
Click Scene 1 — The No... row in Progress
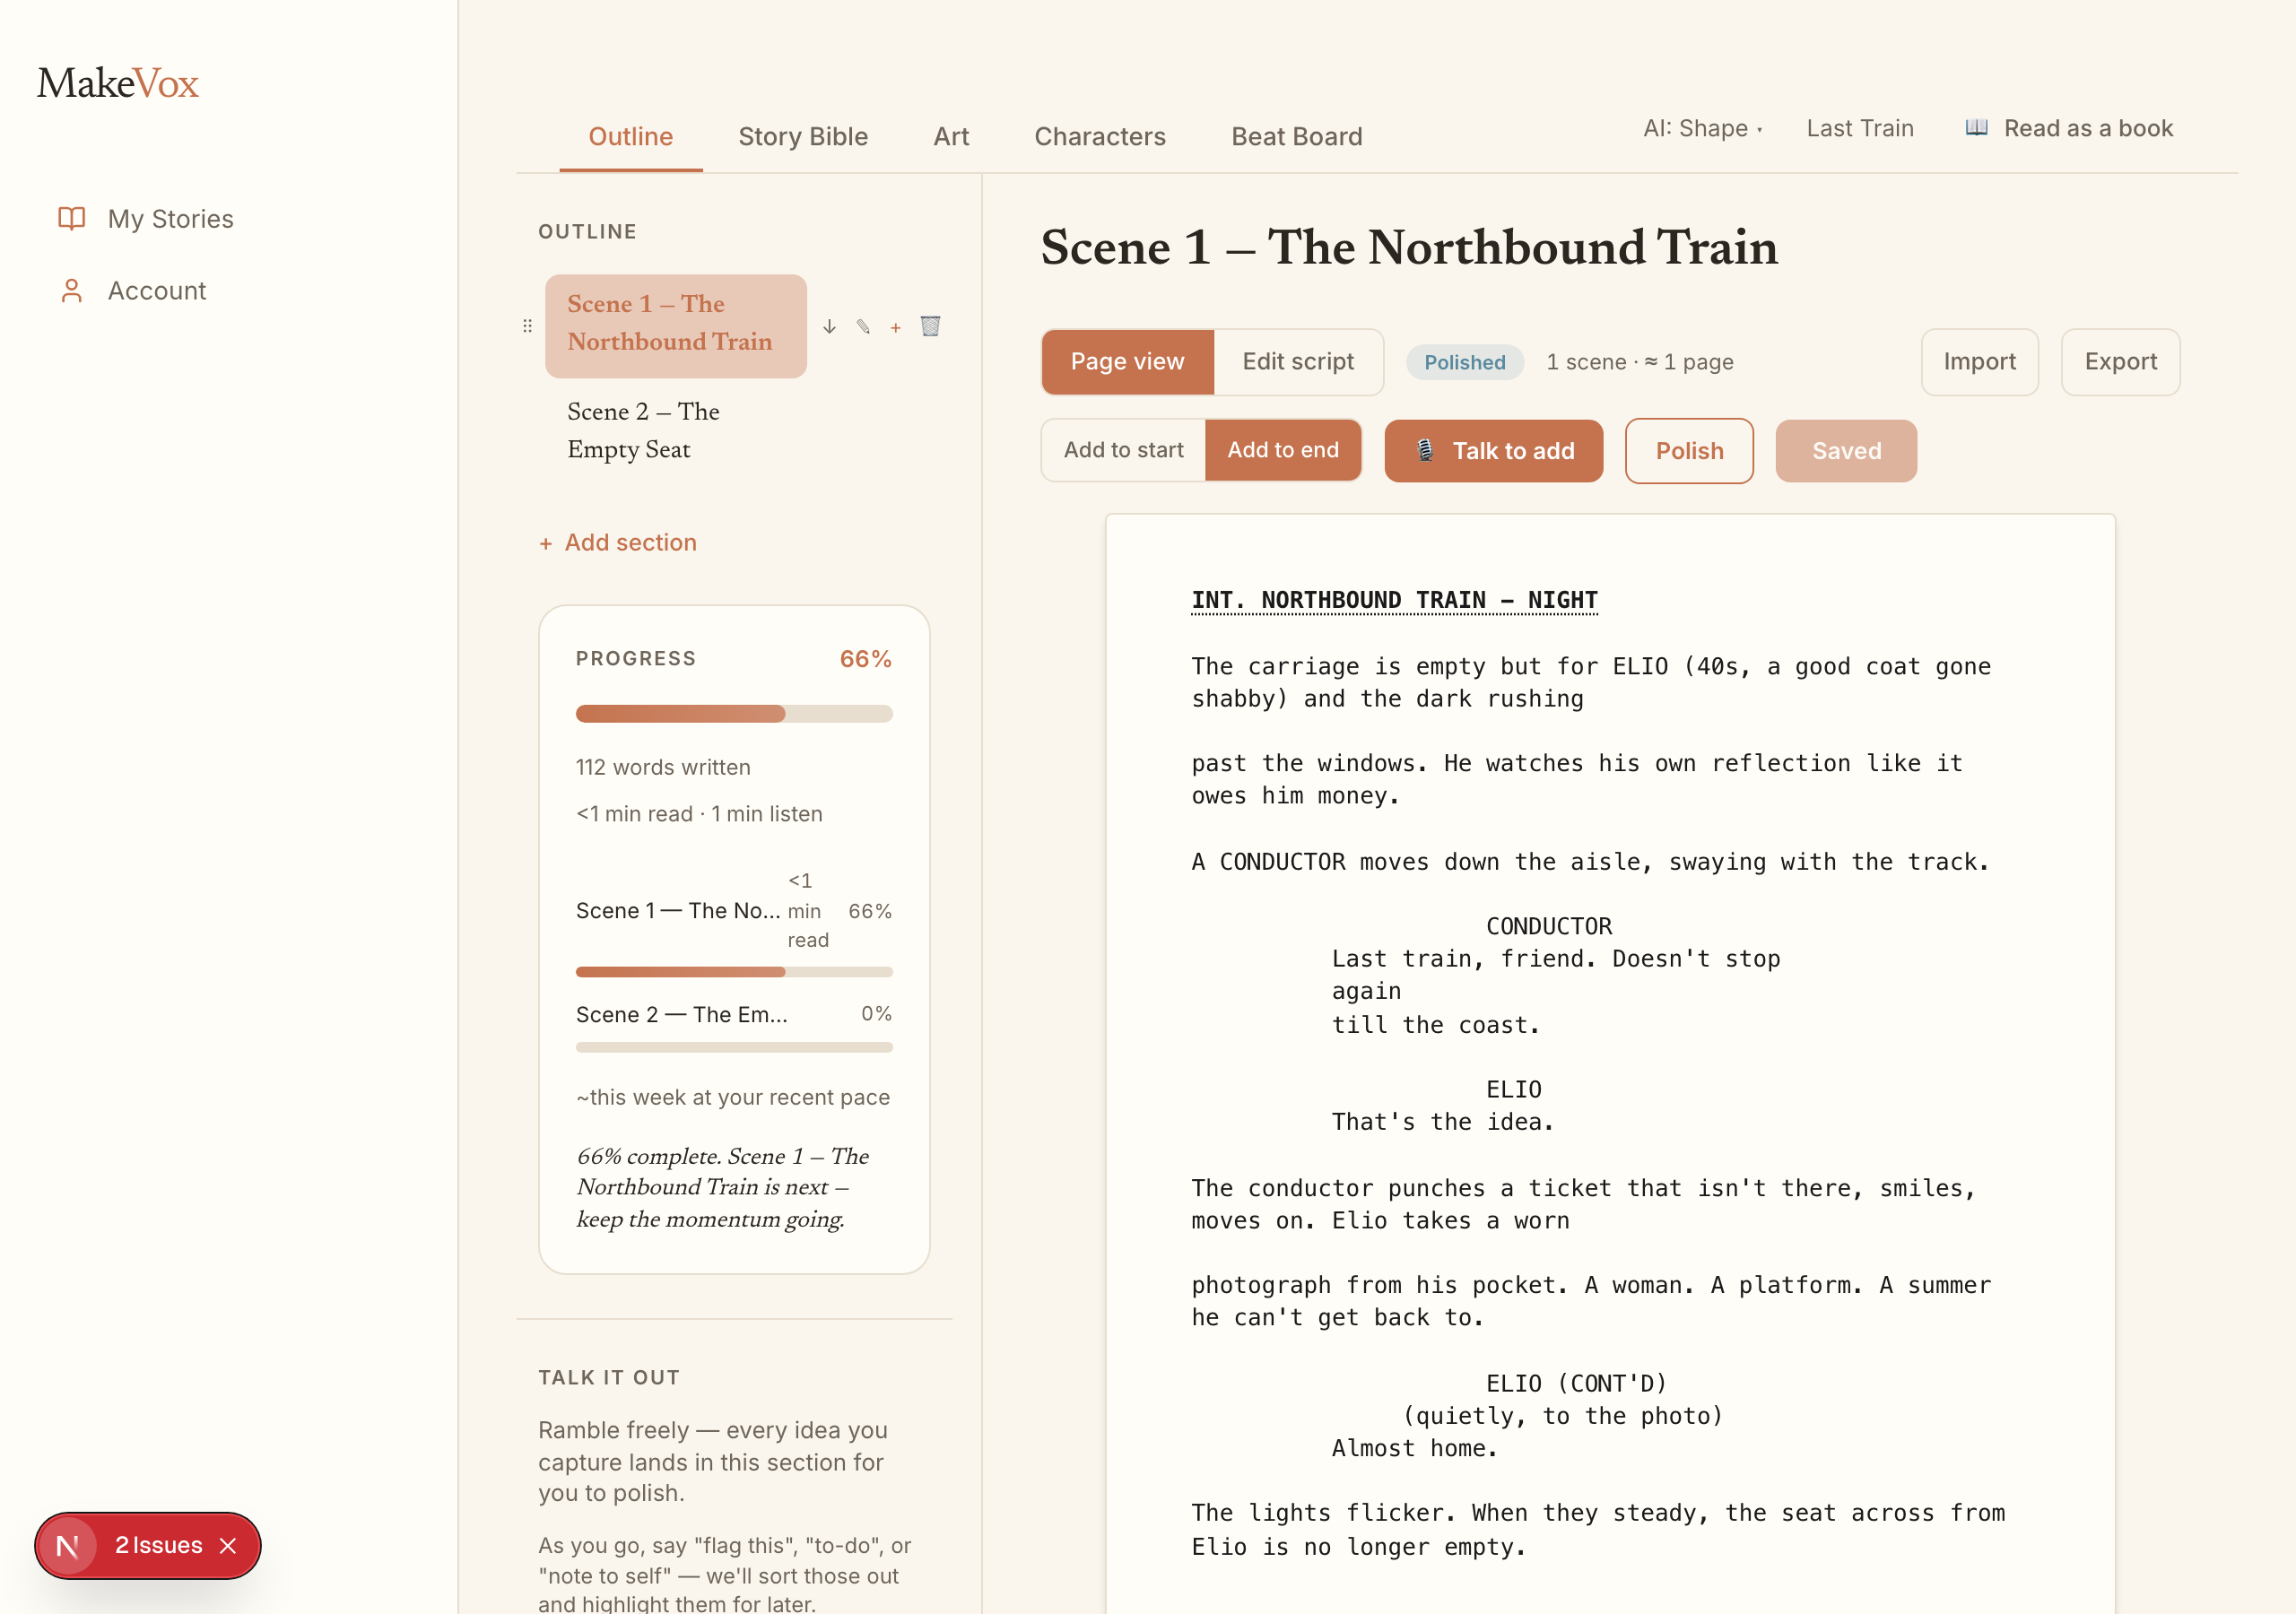pyautogui.click(x=733, y=911)
